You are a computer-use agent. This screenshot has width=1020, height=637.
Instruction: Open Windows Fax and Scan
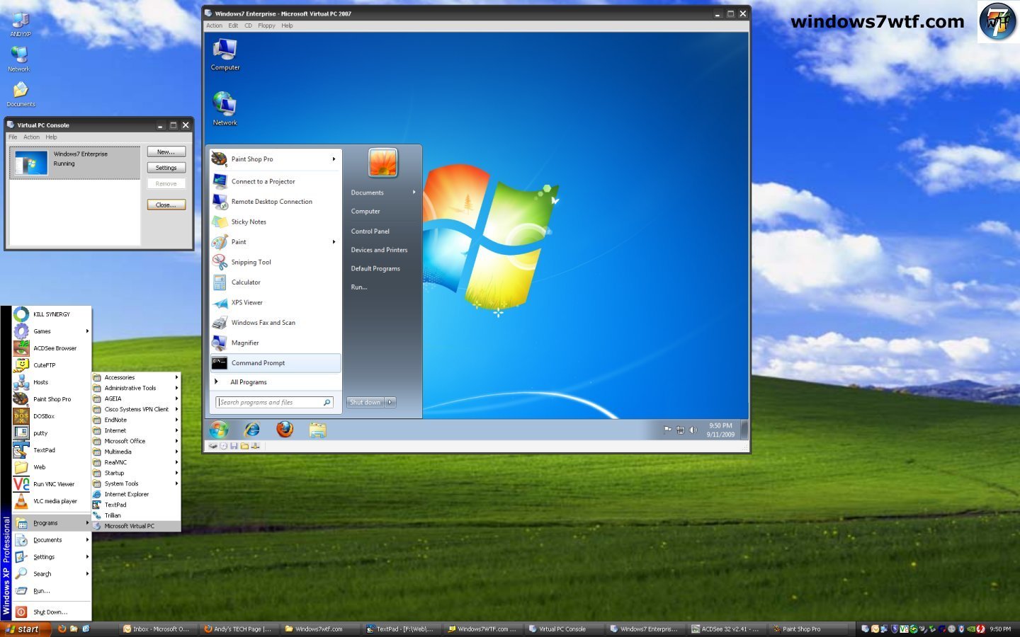274,323
